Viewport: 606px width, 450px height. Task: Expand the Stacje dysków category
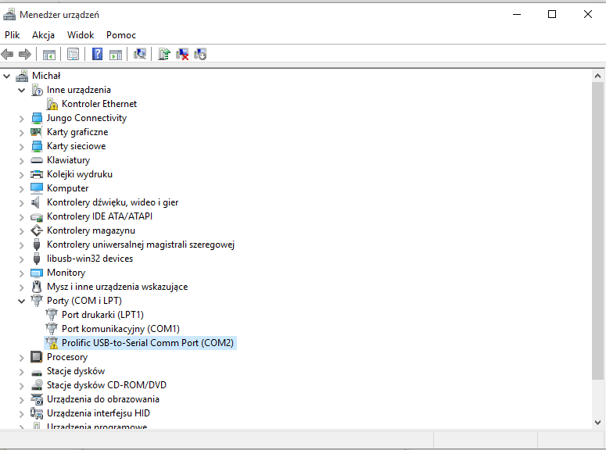[22, 372]
